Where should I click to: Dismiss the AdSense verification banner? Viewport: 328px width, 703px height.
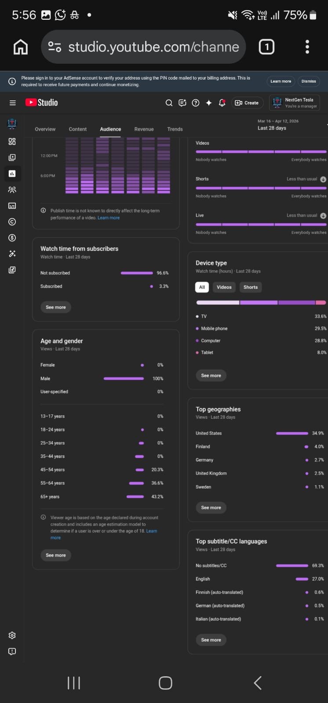click(309, 81)
